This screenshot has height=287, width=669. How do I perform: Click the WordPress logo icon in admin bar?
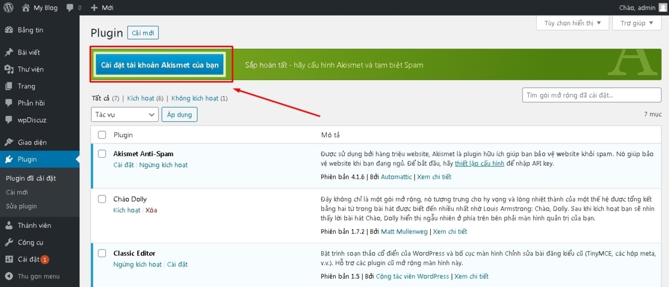pos(8,8)
